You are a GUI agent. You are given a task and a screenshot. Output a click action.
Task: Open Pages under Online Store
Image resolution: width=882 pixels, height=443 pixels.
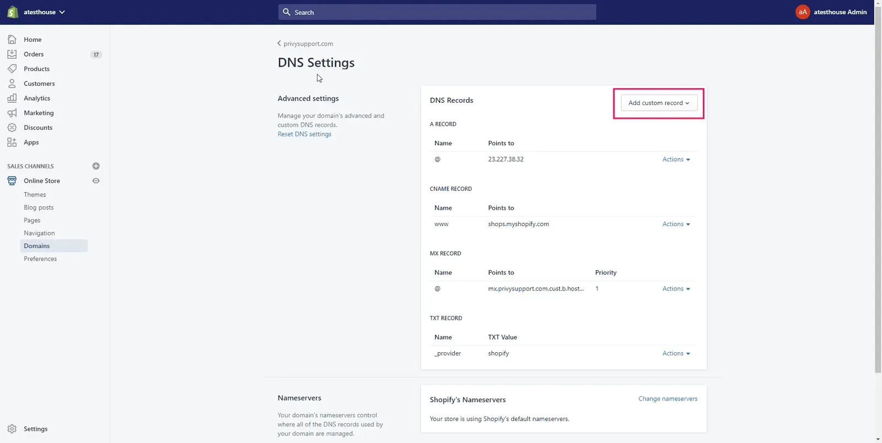point(32,220)
